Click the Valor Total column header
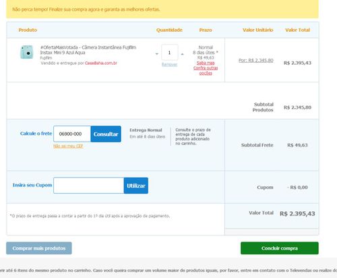 click(x=297, y=30)
